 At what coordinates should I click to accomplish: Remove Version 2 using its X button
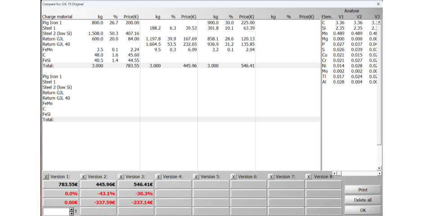tap(83, 177)
